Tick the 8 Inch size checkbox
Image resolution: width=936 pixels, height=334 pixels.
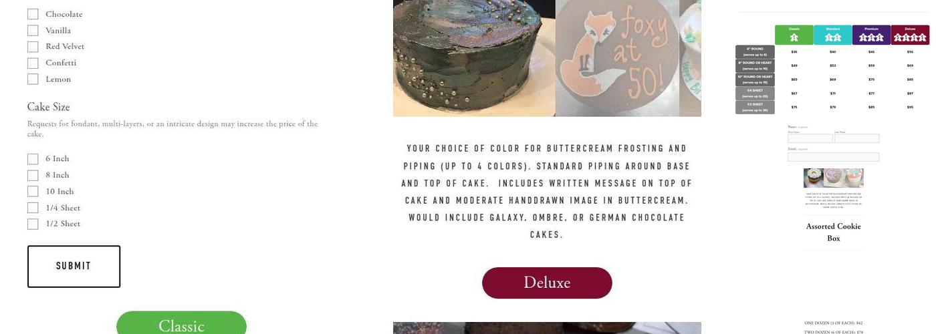[33, 175]
